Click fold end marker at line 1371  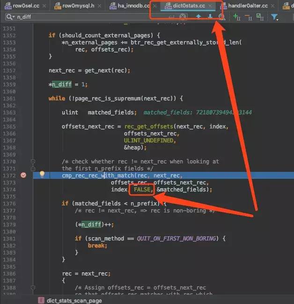point(33,169)
